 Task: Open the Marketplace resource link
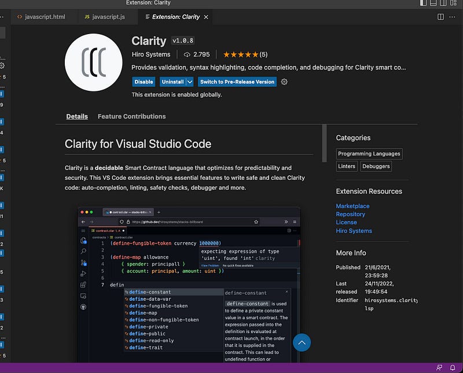[352, 206]
